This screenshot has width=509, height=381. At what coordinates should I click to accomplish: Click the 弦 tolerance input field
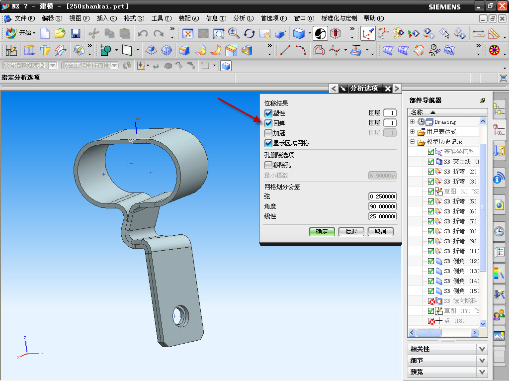pos(382,196)
